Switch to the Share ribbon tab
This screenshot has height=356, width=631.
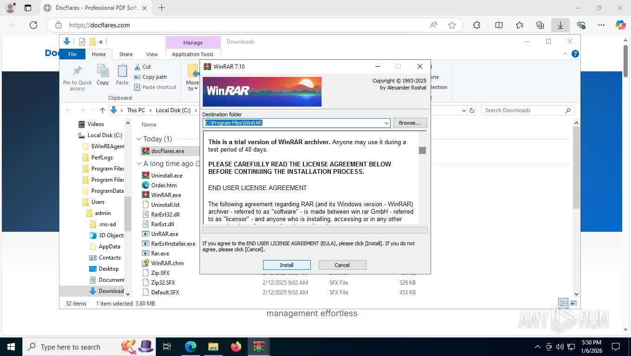pyautogui.click(x=126, y=54)
